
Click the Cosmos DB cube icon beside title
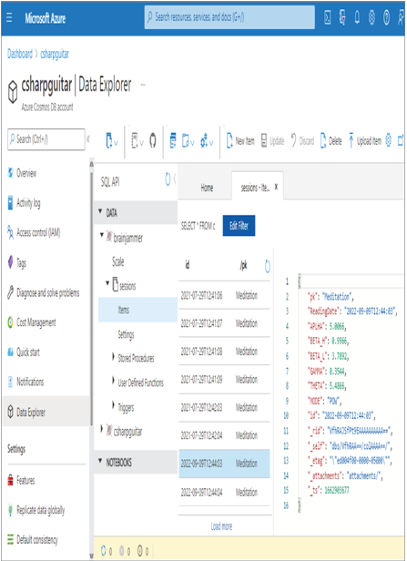pos(13,92)
